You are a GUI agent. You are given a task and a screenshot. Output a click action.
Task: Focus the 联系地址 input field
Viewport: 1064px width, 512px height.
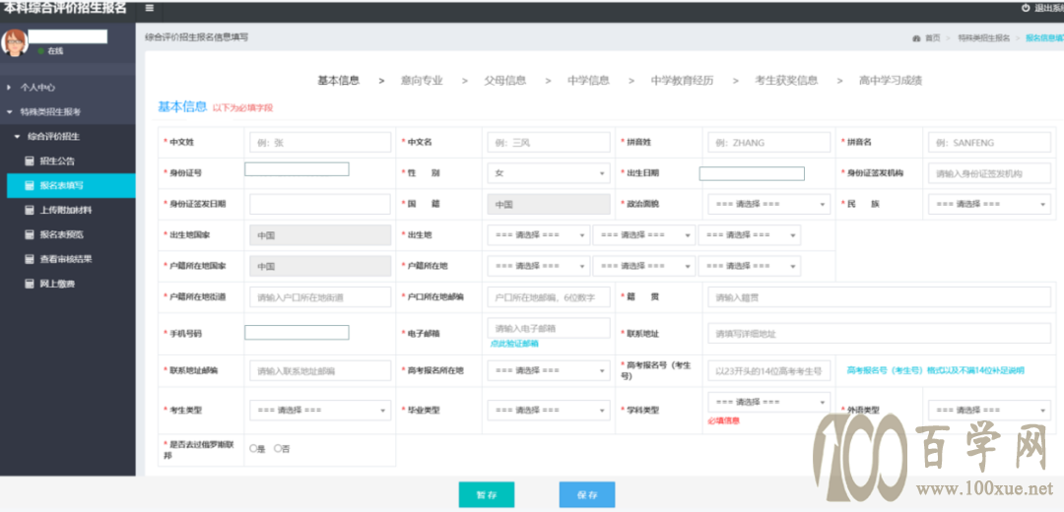880,334
